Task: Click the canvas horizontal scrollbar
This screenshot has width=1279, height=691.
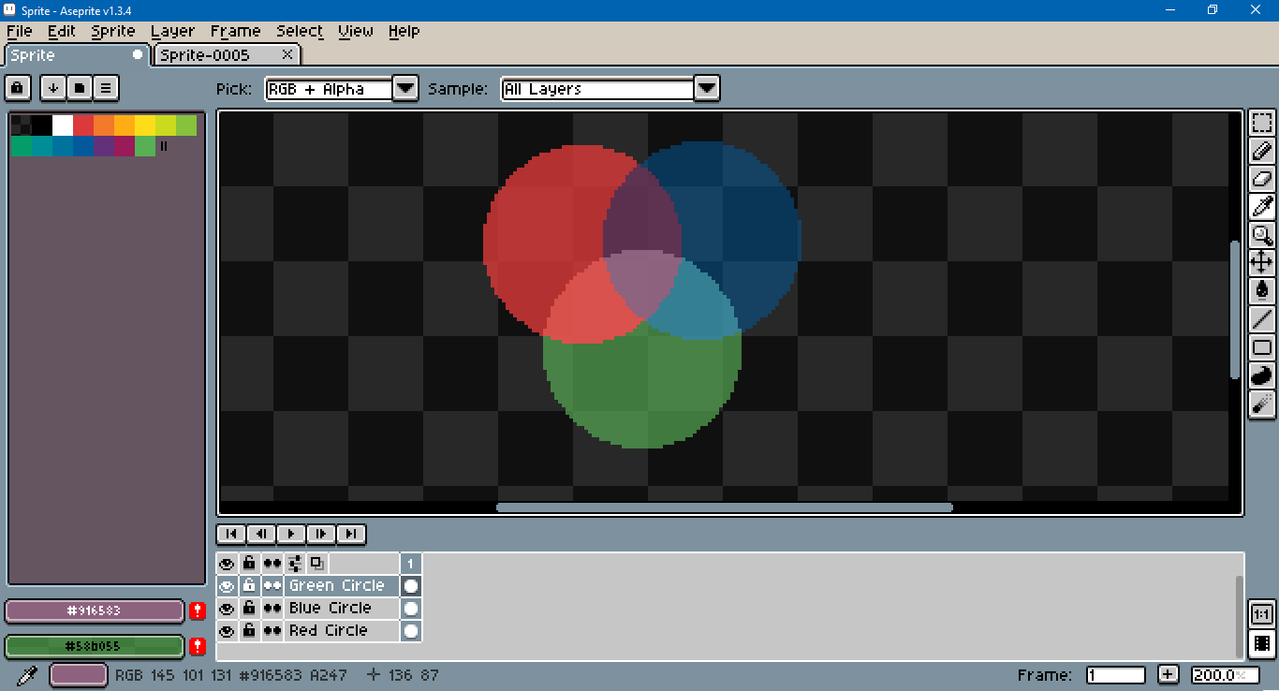Action: [x=724, y=507]
